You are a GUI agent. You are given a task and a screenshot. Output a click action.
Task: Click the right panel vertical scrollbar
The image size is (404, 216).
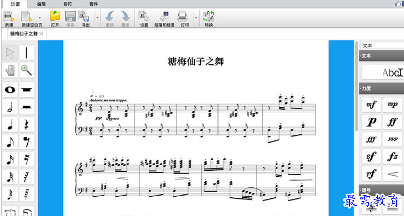tap(357, 86)
